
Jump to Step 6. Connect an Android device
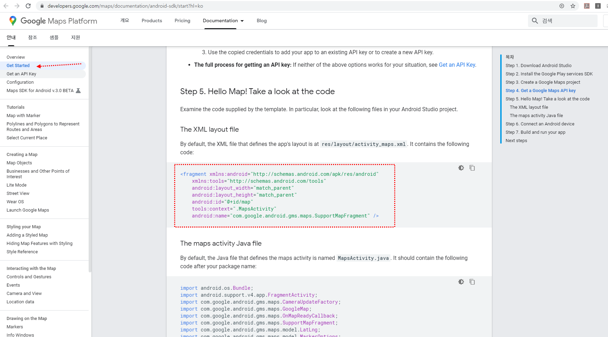coord(540,124)
